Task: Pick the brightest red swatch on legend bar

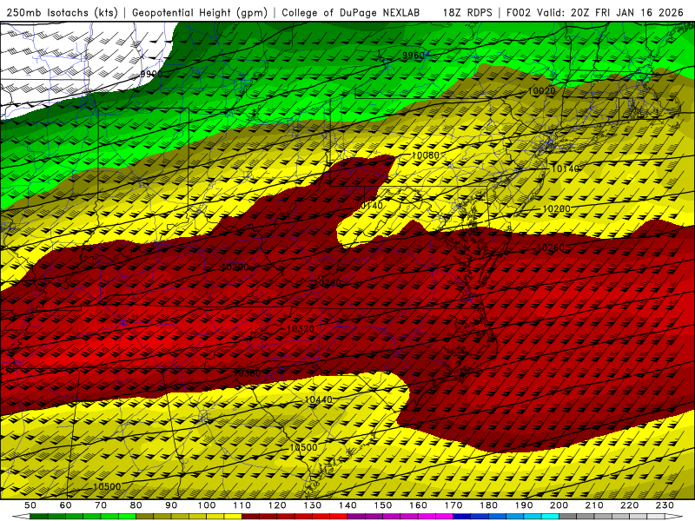Action: point(339,517)
